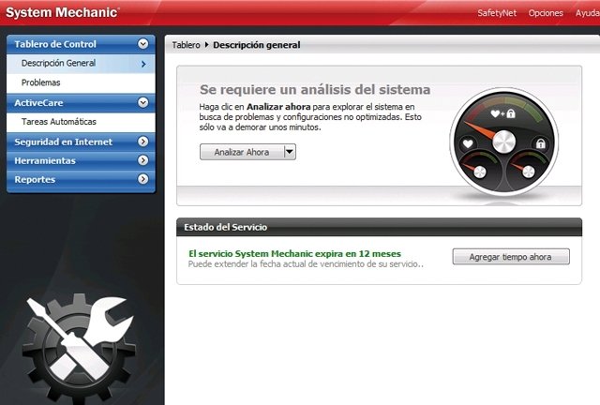Screen dimensions: 600x405
Task: Click the arrow beside Descripción General
Action: (x=143, y=64)
